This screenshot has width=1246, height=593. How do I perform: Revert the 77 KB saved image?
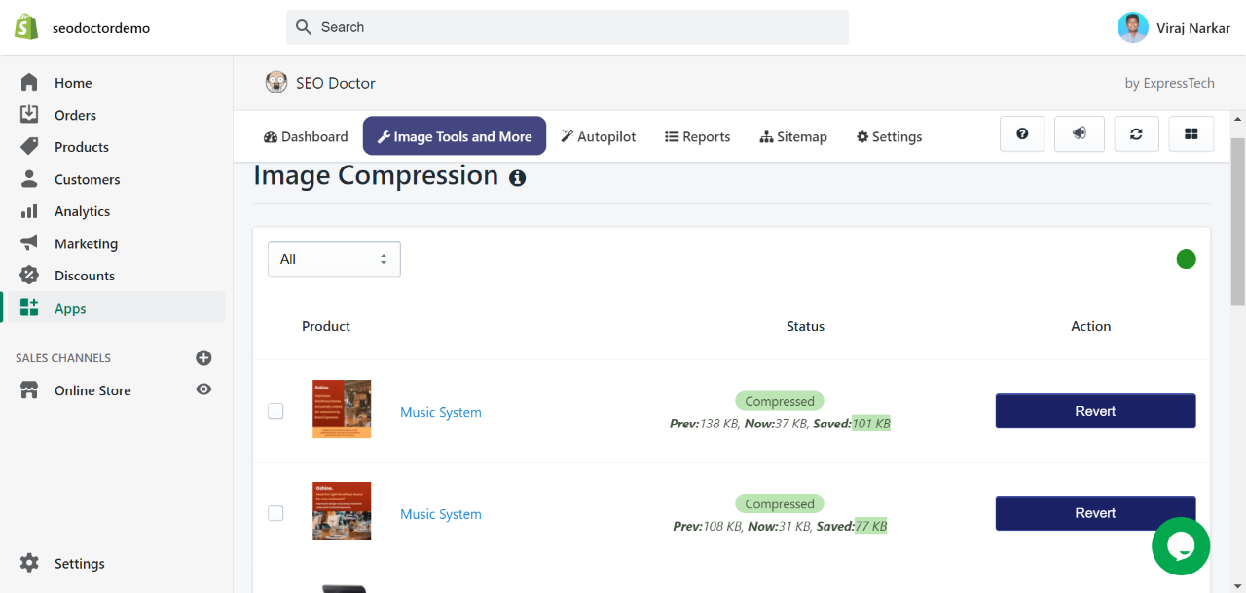click(1095, 513)
